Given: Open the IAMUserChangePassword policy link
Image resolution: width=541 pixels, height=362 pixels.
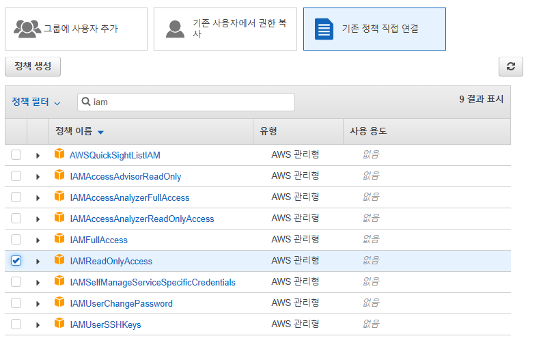Looking at the screenshot, I should tap(121, 303).
